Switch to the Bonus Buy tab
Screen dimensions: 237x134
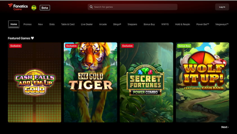(x=149, y=24)
